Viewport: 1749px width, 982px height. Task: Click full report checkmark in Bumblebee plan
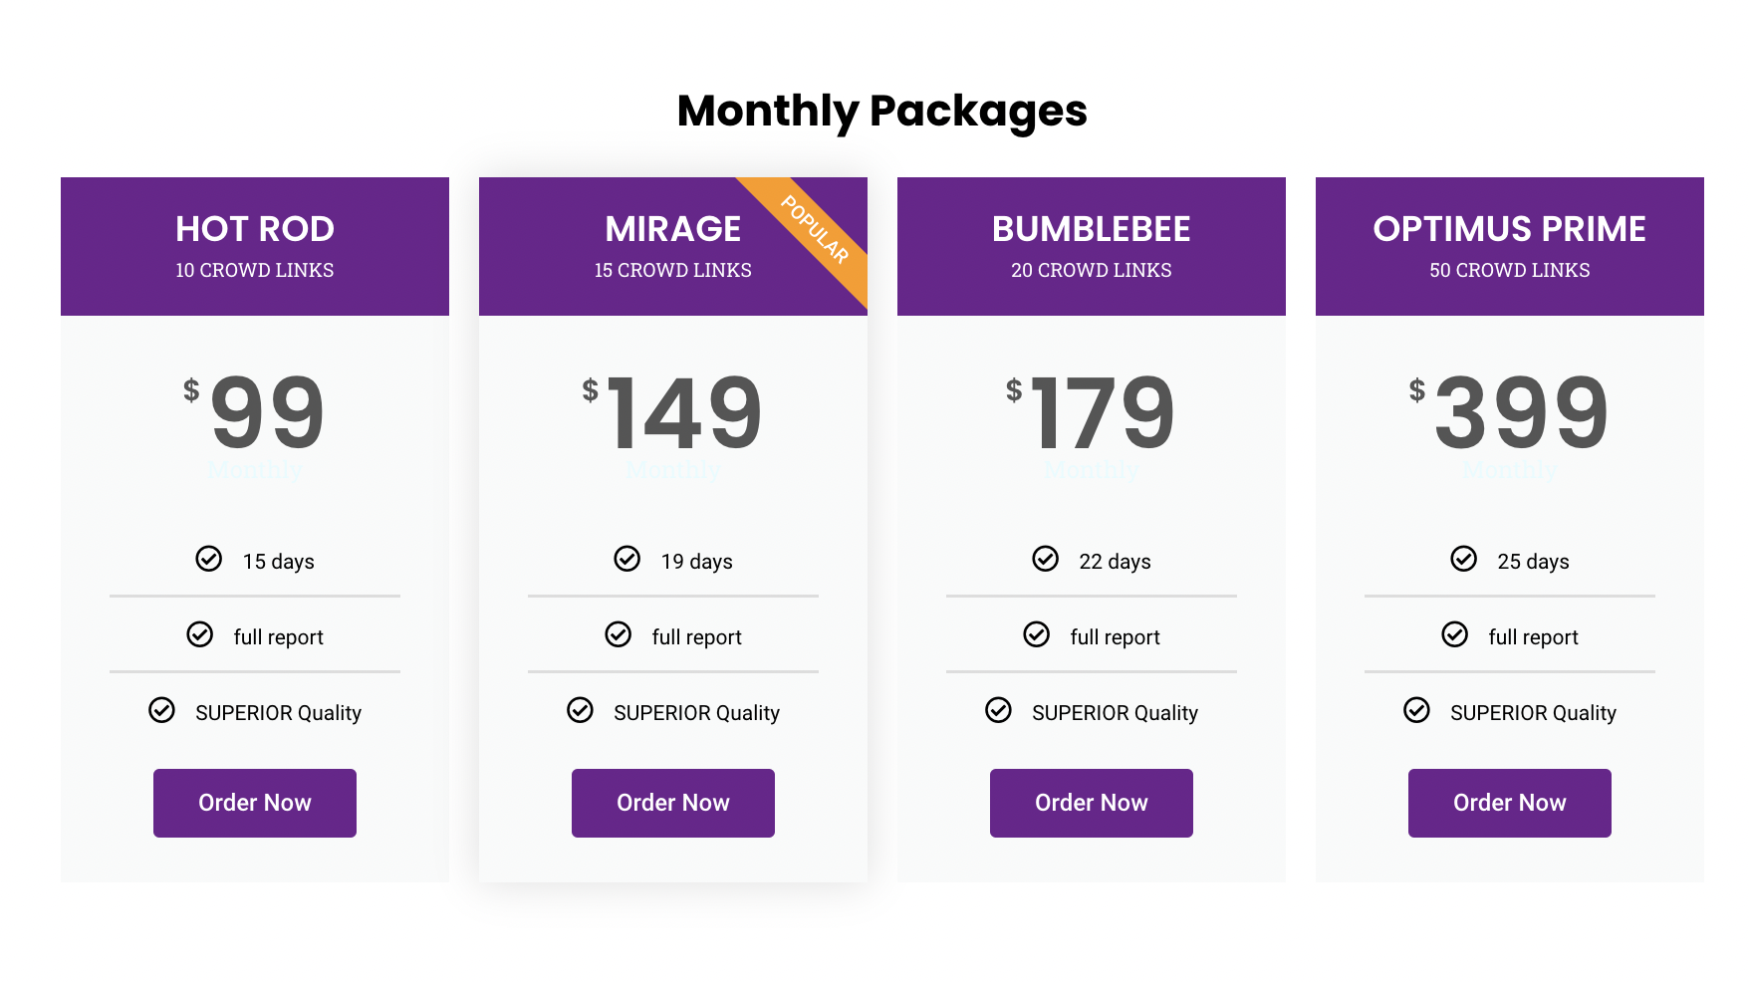coord(1036,634)
